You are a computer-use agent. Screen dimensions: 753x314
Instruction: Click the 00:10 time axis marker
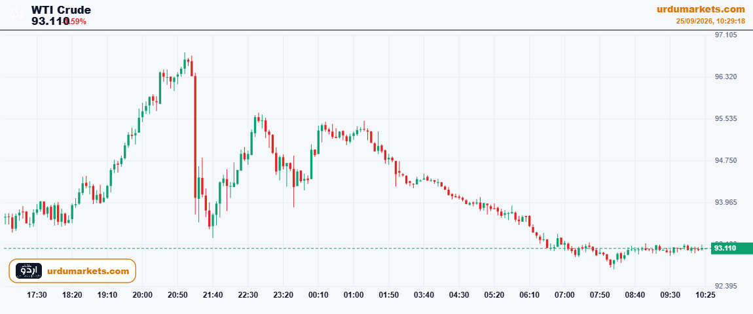[318, 295]
